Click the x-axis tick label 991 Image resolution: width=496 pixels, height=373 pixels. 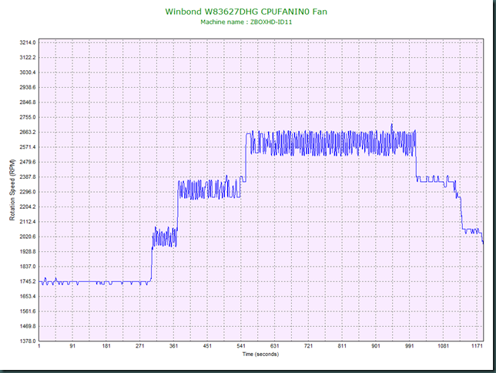(409, 346)
